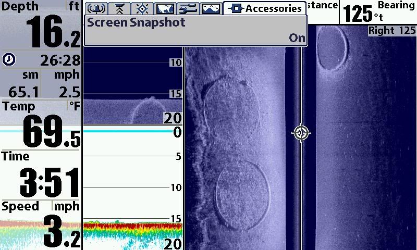Click the Speed 3.2 mph readout

pos(41,225)
